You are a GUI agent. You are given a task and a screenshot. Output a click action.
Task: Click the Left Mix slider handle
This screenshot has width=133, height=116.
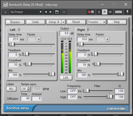pos(52,74)
